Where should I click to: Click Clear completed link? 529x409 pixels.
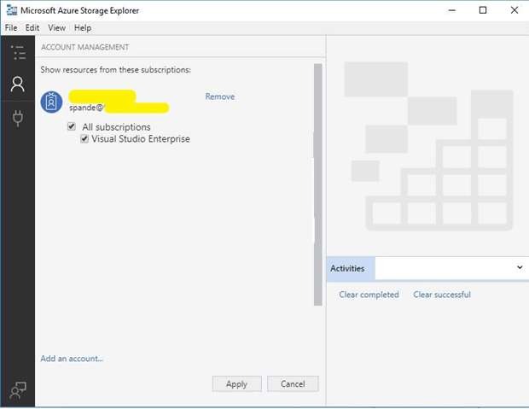[369, 295]
